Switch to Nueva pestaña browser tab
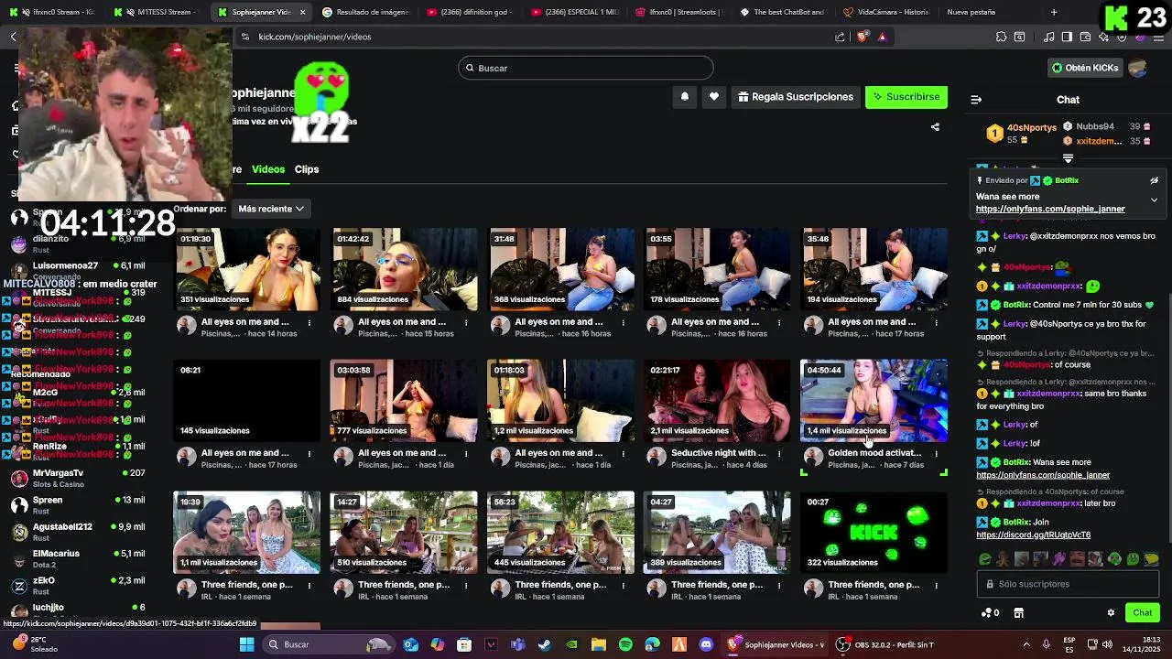This screenshot has width=1172, height=659. [971, 12]
